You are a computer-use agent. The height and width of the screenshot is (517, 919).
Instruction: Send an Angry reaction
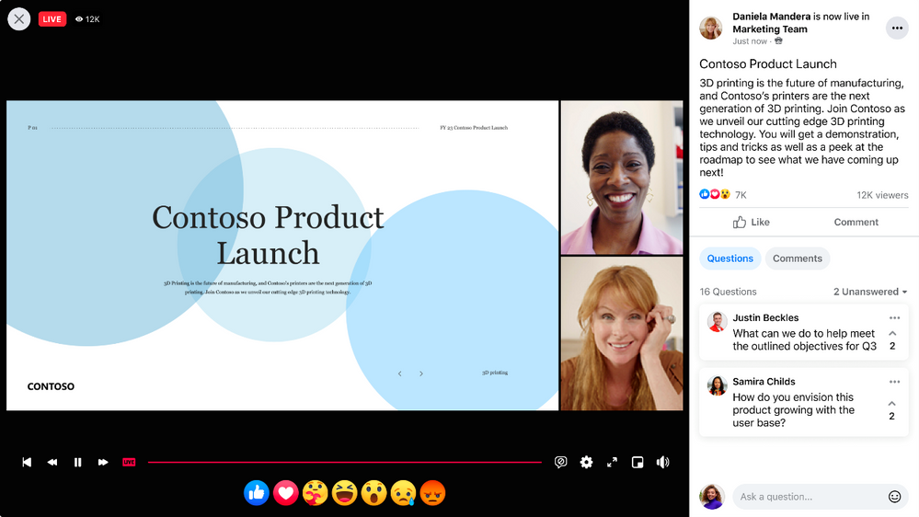432,493
